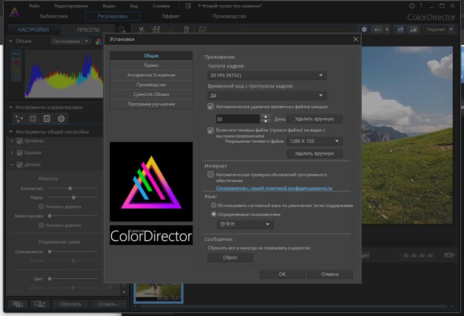Click the save project floppy disk icon
464x316 pixels.
188,6
